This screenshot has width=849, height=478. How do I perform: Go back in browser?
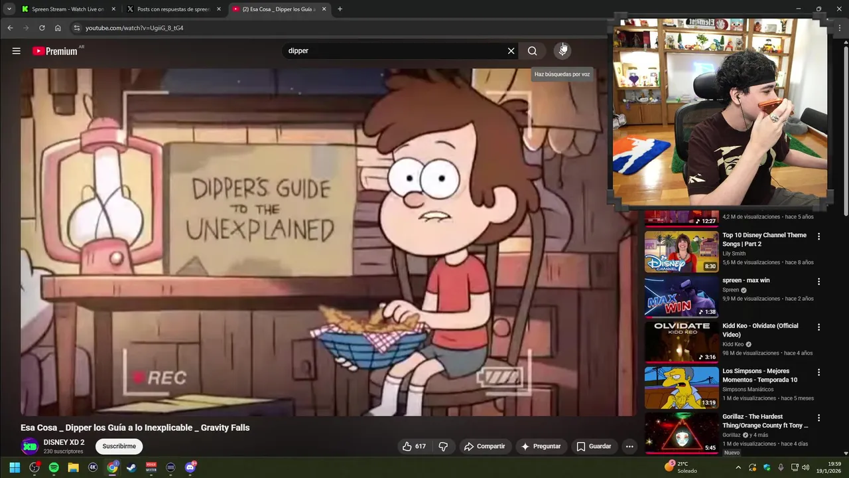coord(10,28)
